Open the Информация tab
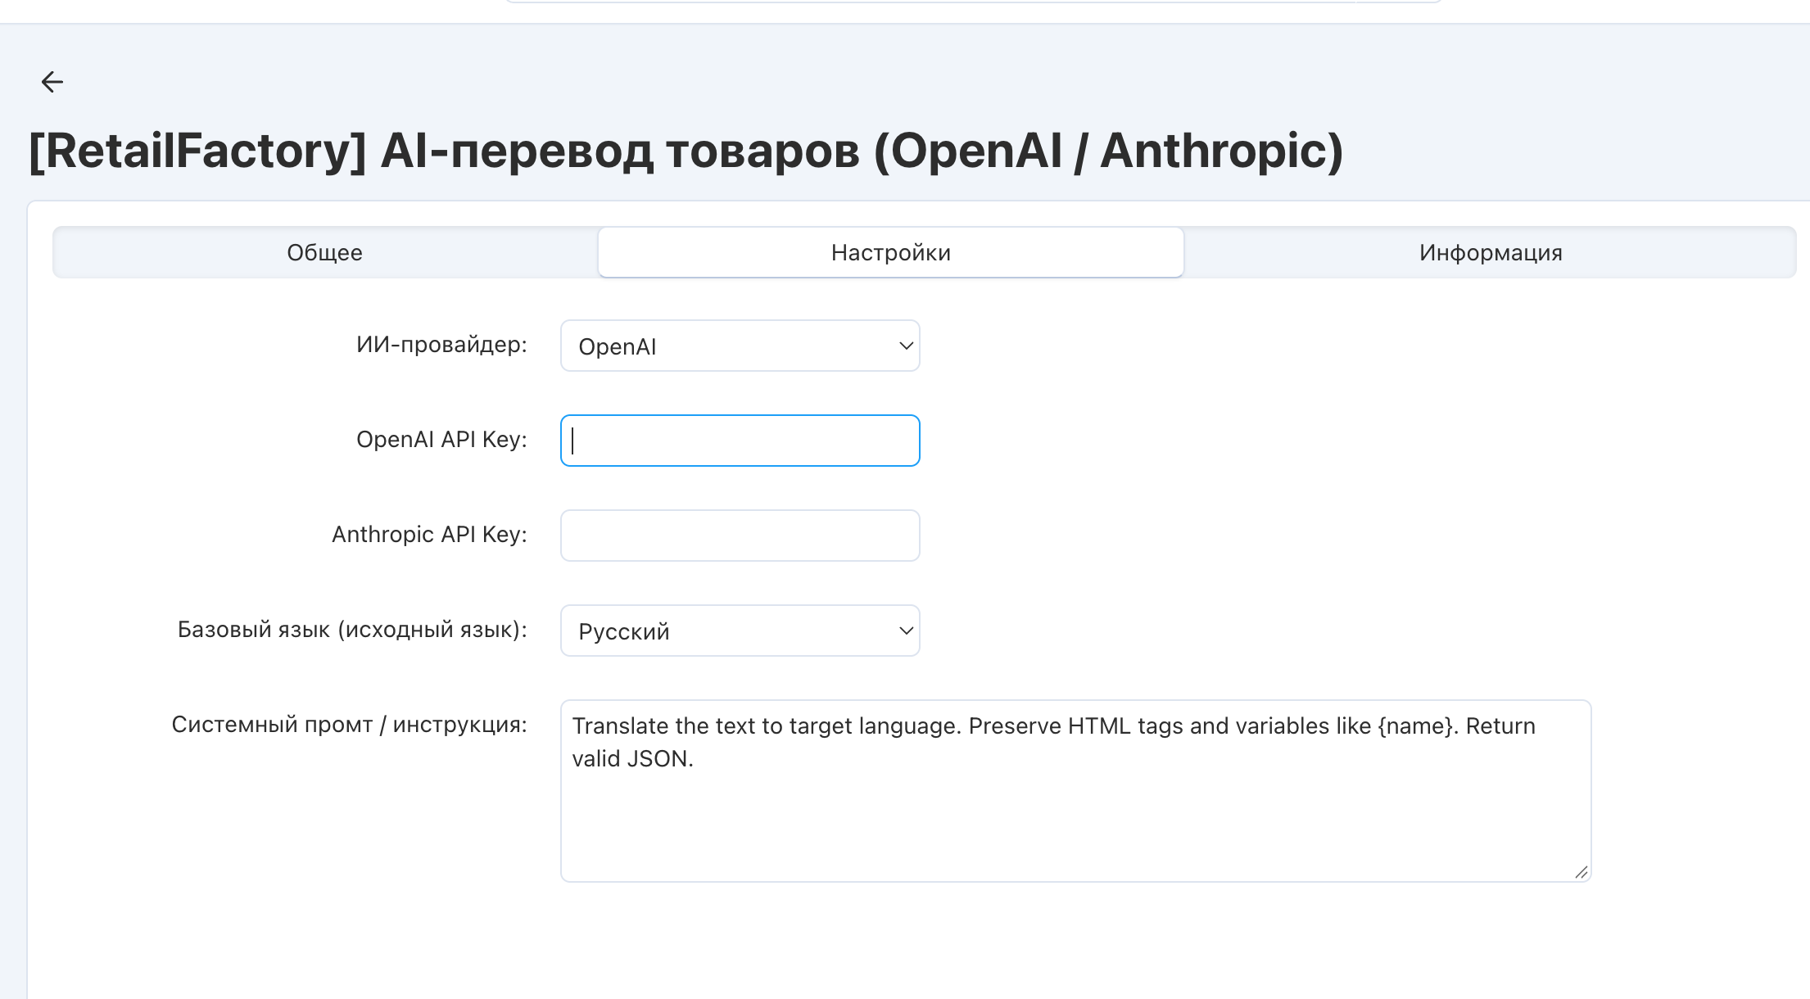1810x999 pixels. pos(1491,252)
